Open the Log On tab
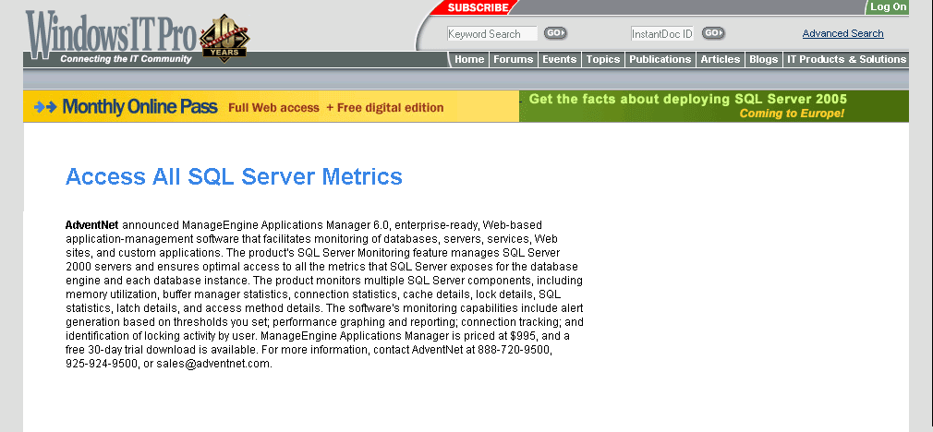Image resolution: width=933 pixels, height=432 pixels. (888, 7)
